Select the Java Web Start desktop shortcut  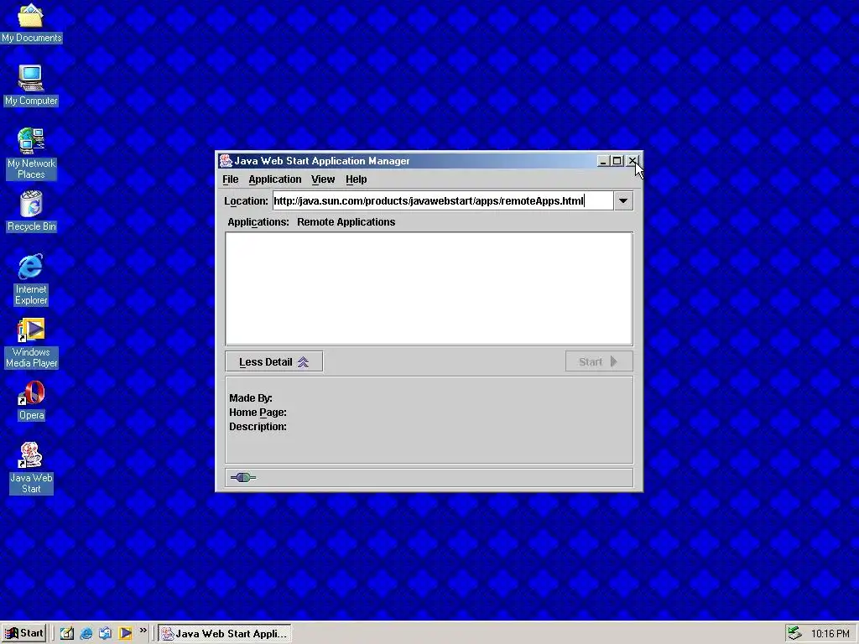(31, 468)
